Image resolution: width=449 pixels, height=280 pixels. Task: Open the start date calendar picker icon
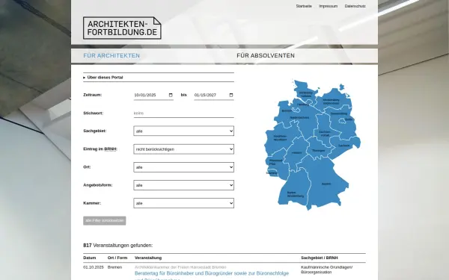pos(171,95)
